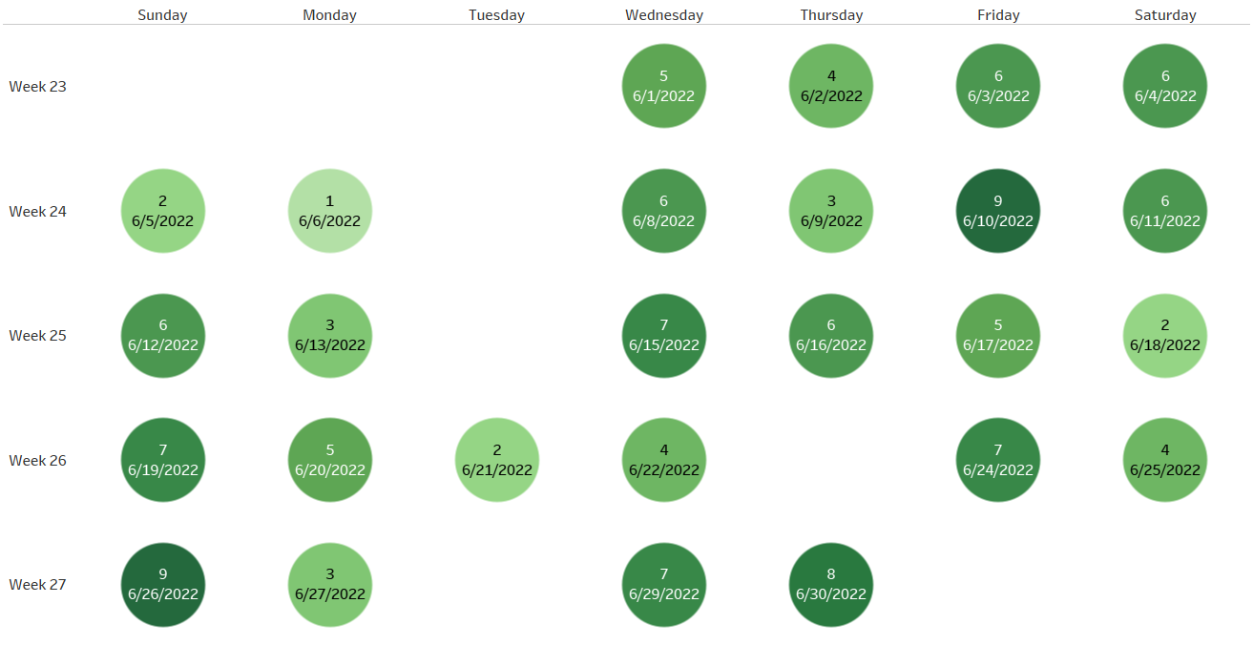Viewport: 1253px width, 645px height.
Task: Select the 6/26/2022 dark green circle
Action: point(163,584)
